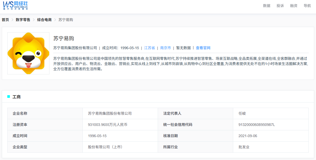The height and width of the screenshot is (160, 316).
Task: Open the 投诉 navigation menu
Action: pyautogui.click(x=280, y=6)
